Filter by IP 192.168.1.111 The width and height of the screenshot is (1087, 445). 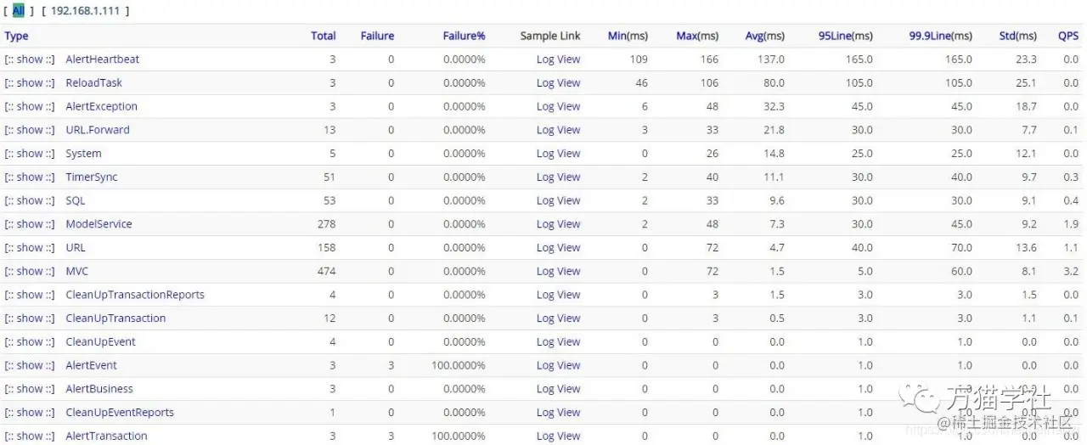click(85, 11)
